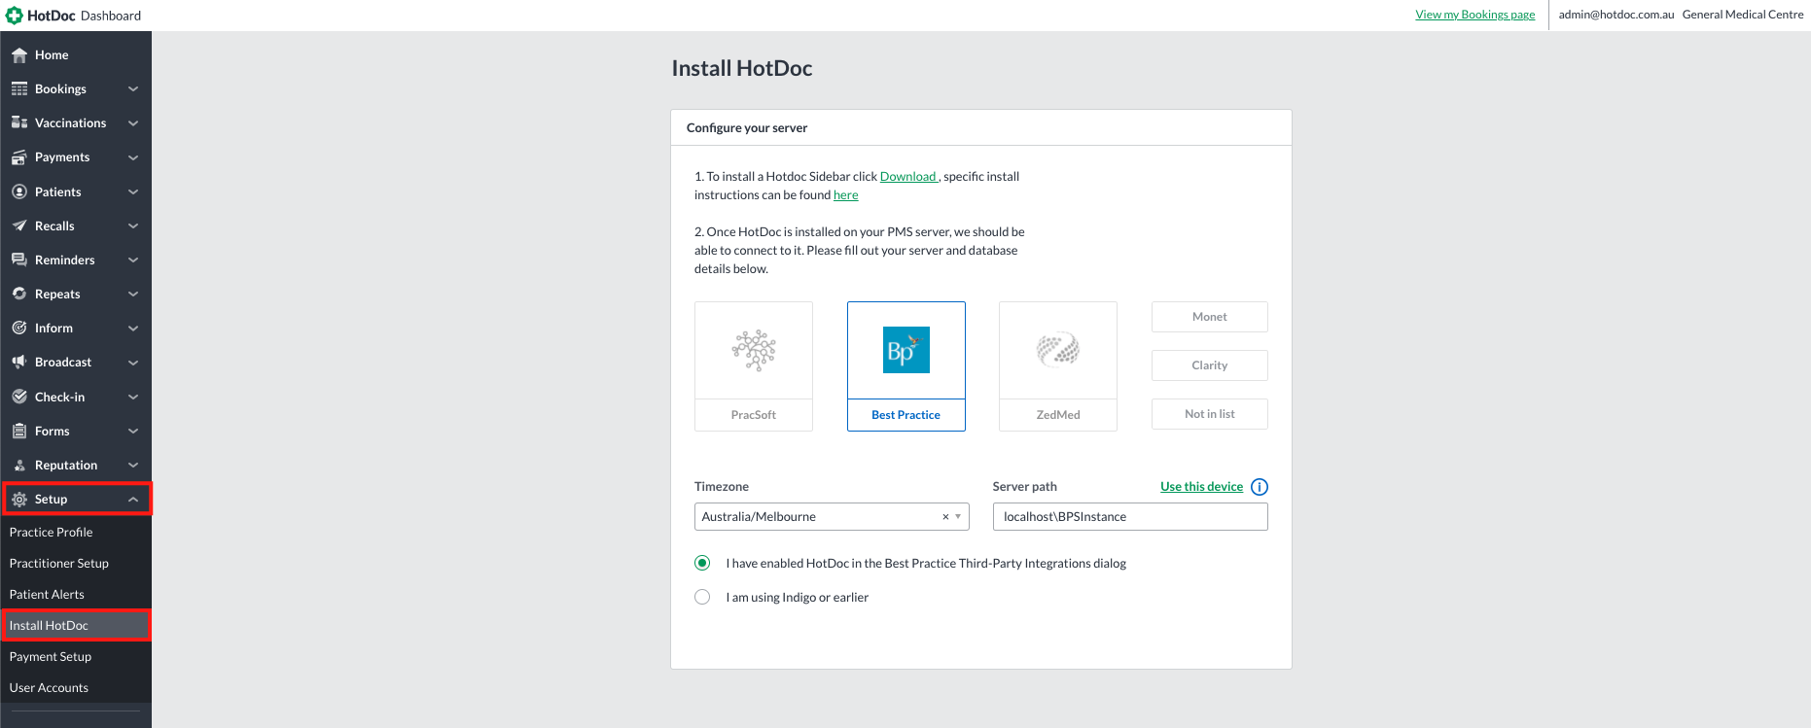Click the Server path input field
The image size is (1811, 728).
[1130, 517]
